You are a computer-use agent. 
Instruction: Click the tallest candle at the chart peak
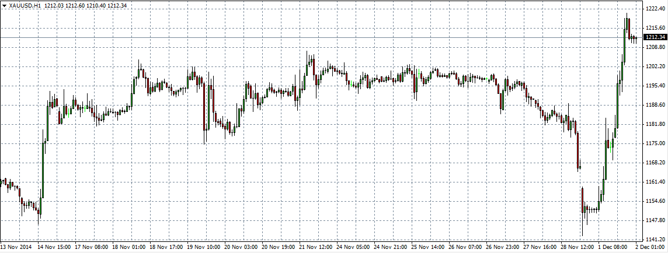pyautogui.click(x=627, y=26)
